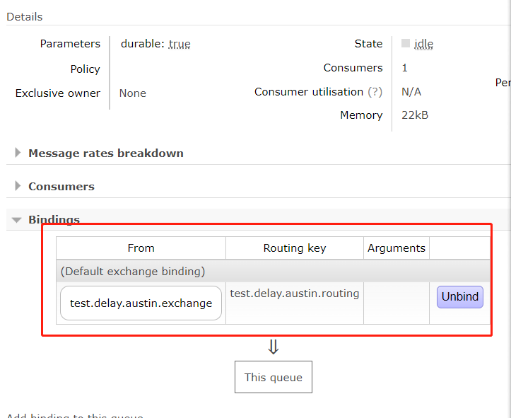Expand the Consumers section

coord(61,187)
